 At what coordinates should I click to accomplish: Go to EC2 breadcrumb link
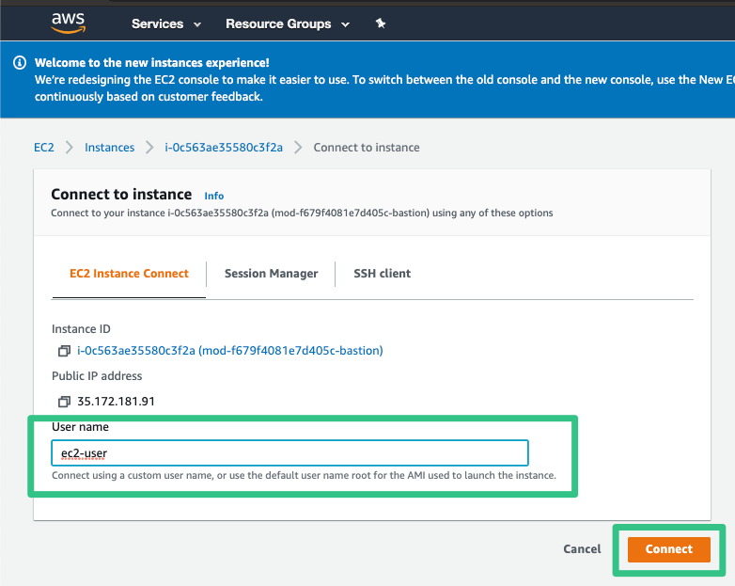[x=44, y=148]
